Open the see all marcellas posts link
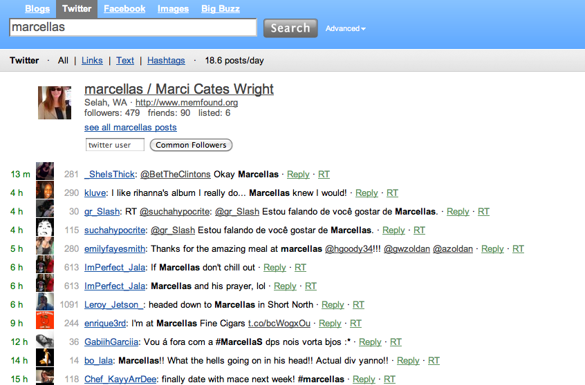Image resolution: width=585 pixels, height=385 pixels. click(x=130, y=128)
